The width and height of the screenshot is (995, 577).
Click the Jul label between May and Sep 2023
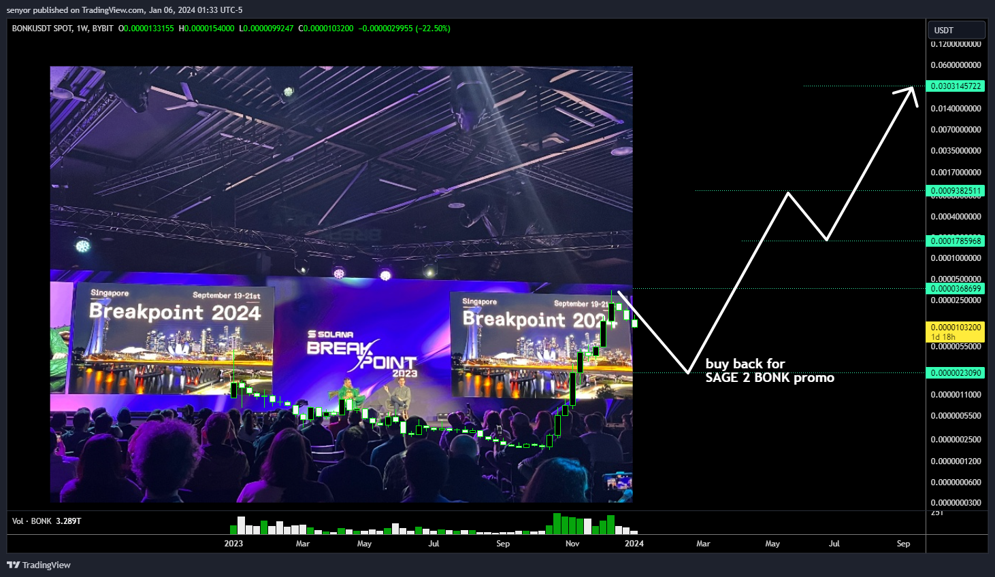[434, 544]
